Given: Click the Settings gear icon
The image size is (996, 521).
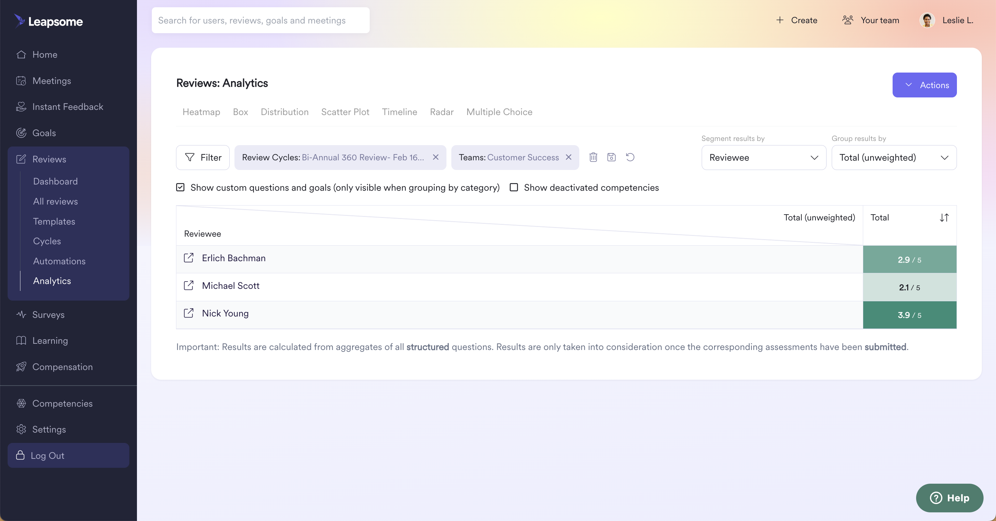Looking at the screenshot, I should [21, 429].
